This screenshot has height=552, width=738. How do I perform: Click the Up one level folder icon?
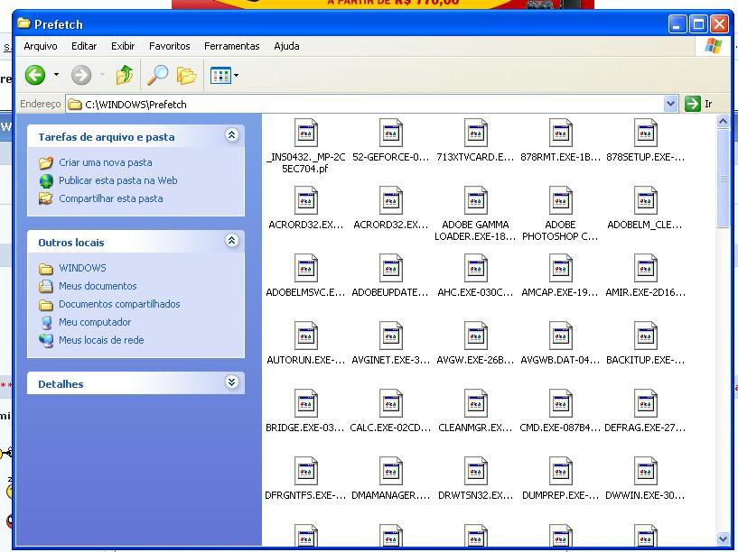coord(125,75)
